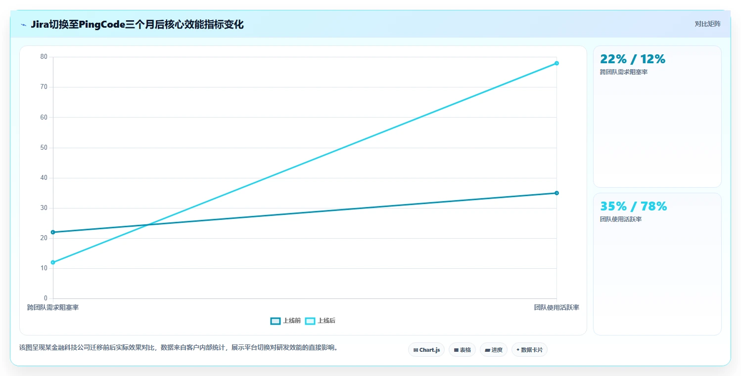Viewport: 741px width, 376px height.
Task: Click the 进度 tag
Action: point(494,350)
